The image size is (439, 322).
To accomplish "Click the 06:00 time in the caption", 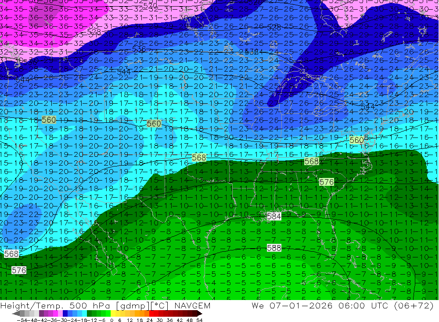I will click(x=352, y=305).
